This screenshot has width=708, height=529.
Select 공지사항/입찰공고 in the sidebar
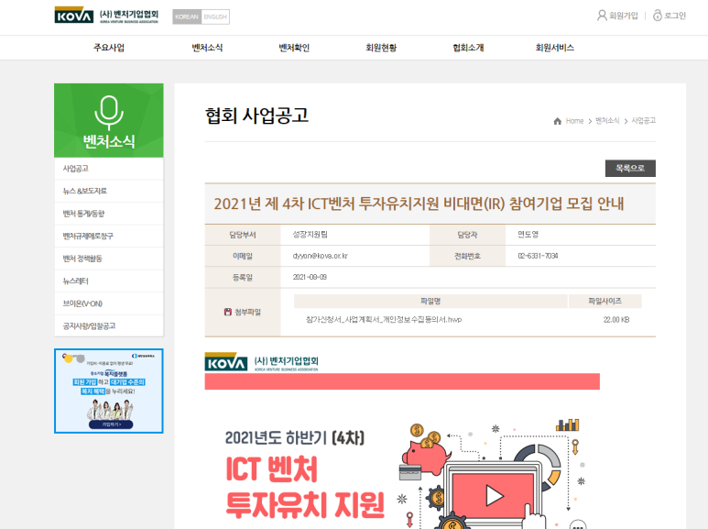point(109,326)
